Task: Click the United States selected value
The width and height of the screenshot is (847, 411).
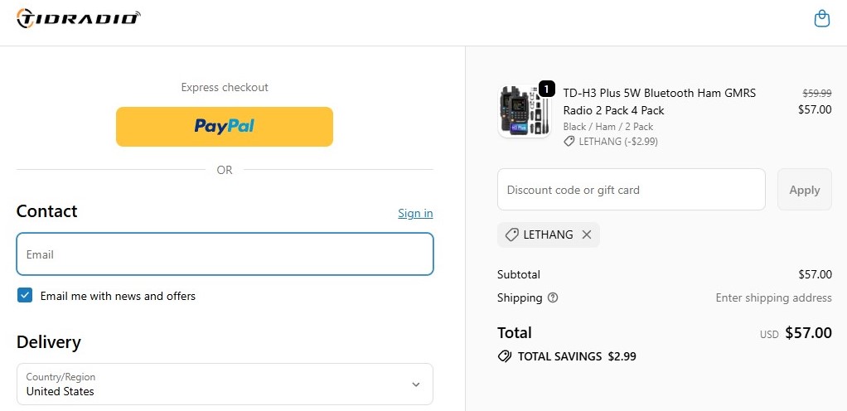Action: (x=60, y=391)
